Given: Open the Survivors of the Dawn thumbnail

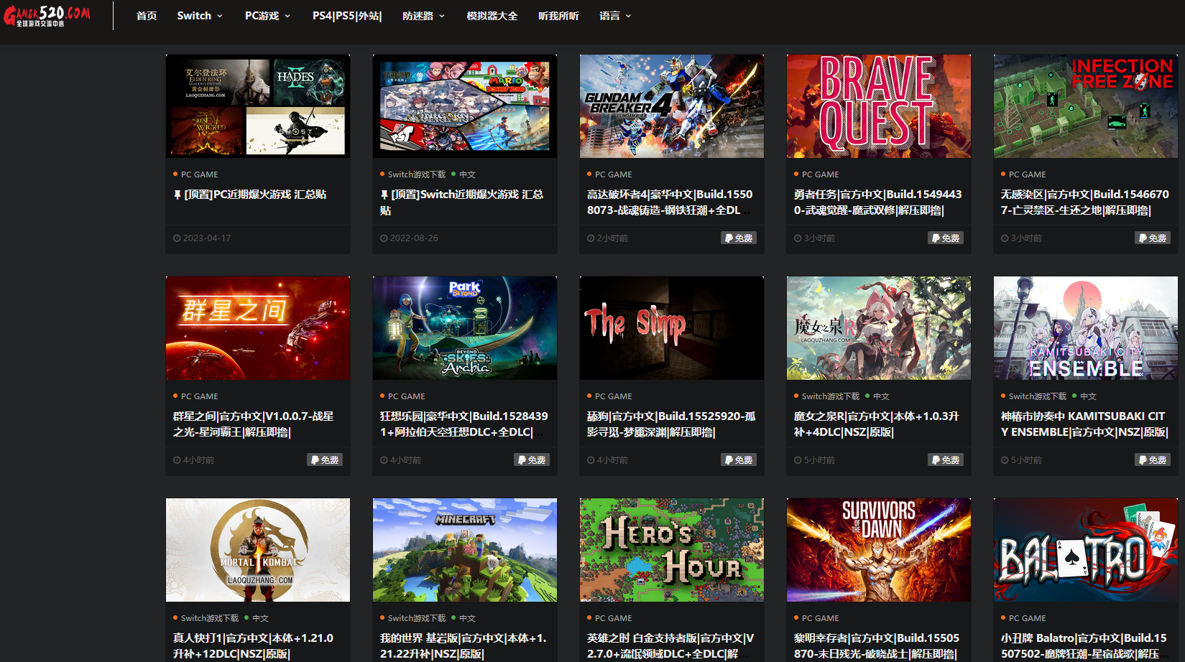Looking at the screenshot, I should 879,550.
